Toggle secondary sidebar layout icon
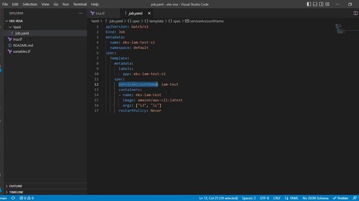Image resolution: width=359 pixels, height=201 pixels. pyautogui.click(x=321, y=4)
